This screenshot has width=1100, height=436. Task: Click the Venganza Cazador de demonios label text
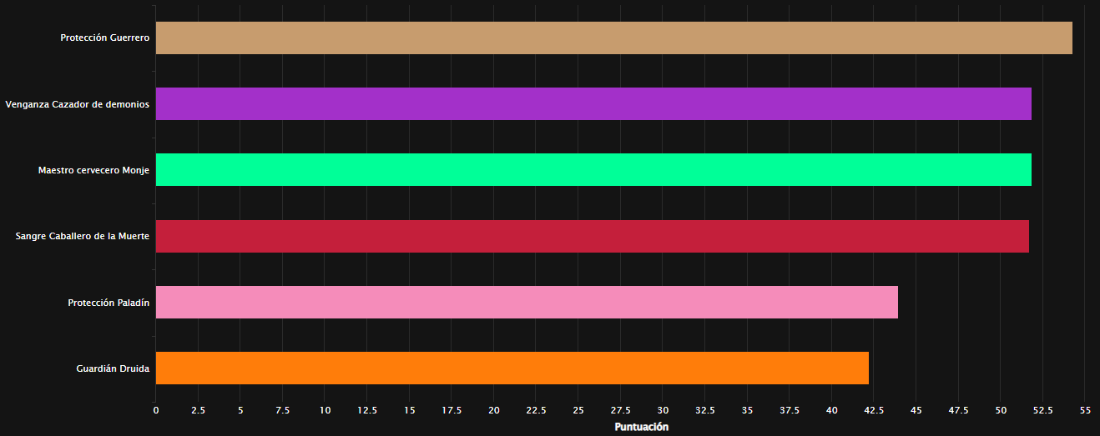point(77,104)
